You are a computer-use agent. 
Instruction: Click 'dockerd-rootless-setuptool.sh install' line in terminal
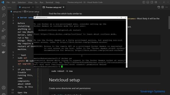pos(59,30)
